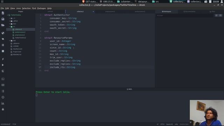Click the first button right of Workspace filter
224x126 pixels.
[x=216, y=15]
